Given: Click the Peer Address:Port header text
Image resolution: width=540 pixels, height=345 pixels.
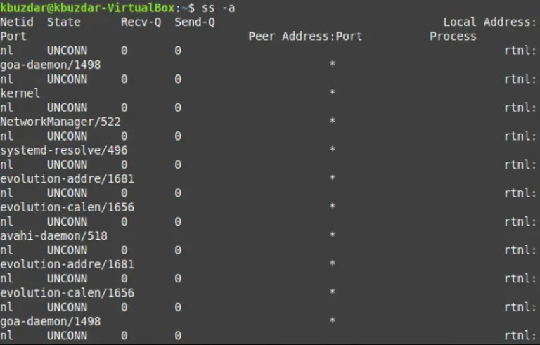Looking at the screenshot, I should point(305,36).
